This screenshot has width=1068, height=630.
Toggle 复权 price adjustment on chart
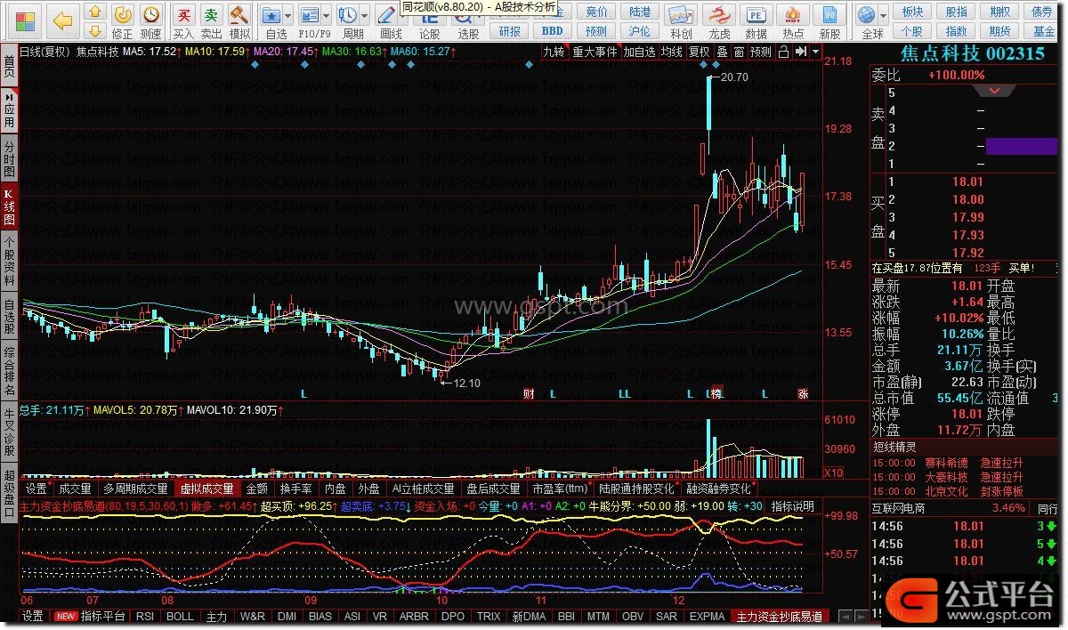699,52
